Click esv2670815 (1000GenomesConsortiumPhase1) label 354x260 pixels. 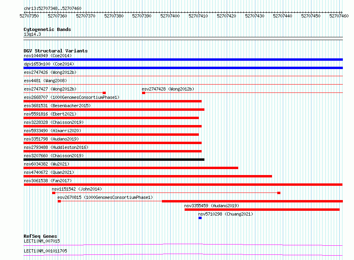click(105, 197)
